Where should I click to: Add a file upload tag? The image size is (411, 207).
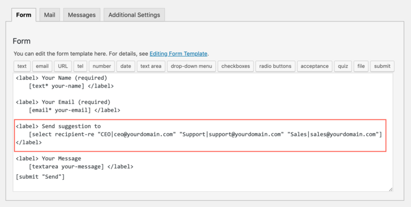pyautogui.click(x=361, y=66)
